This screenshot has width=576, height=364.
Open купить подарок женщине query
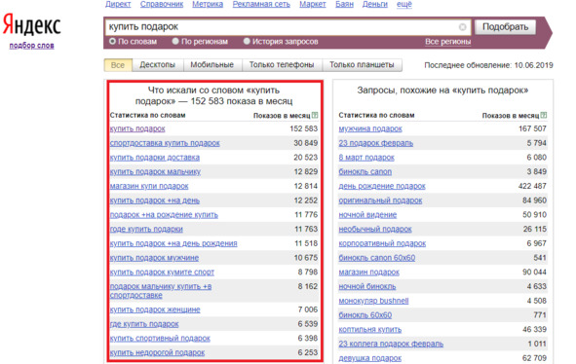pos(155,309)
